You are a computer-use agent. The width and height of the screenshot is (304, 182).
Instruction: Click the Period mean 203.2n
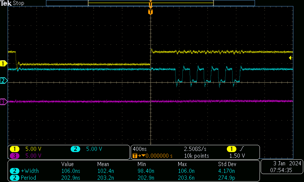tap(106, 177)
